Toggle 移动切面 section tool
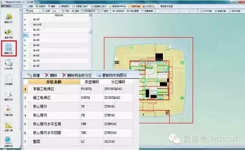 click(234, 11)
